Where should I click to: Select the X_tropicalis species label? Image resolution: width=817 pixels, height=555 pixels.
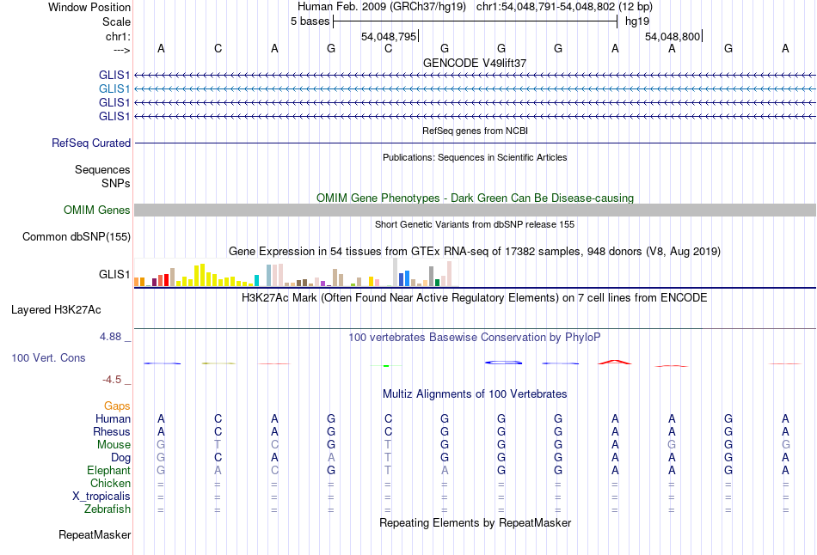point(101,497)
